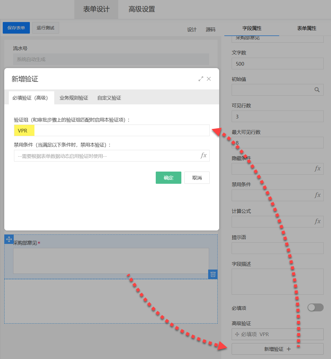Click the search icon in the 初始值 field
The height and width of the screenshot is (359, 331).
click(x=317, y=90)
